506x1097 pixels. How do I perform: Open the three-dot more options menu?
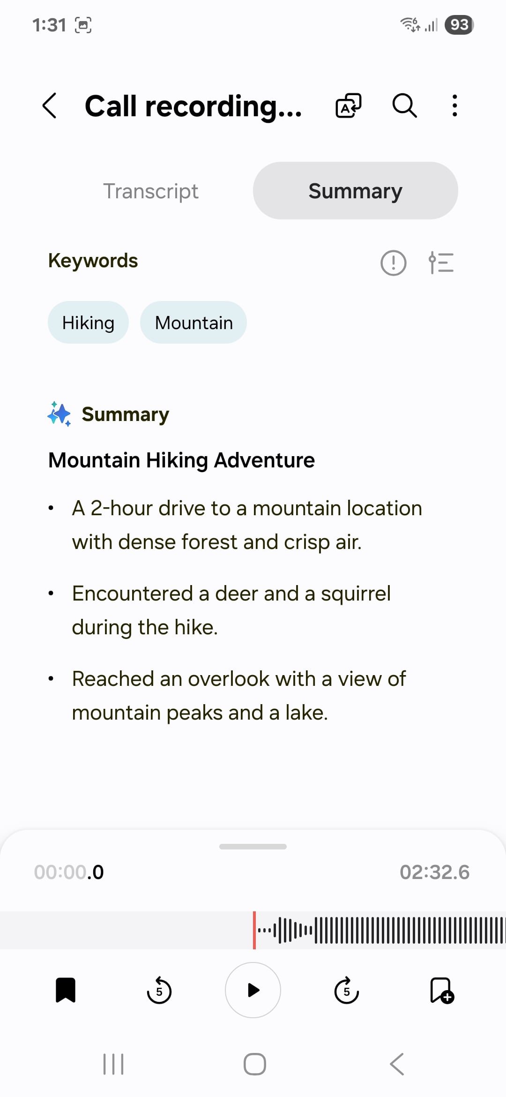point(454,105)
